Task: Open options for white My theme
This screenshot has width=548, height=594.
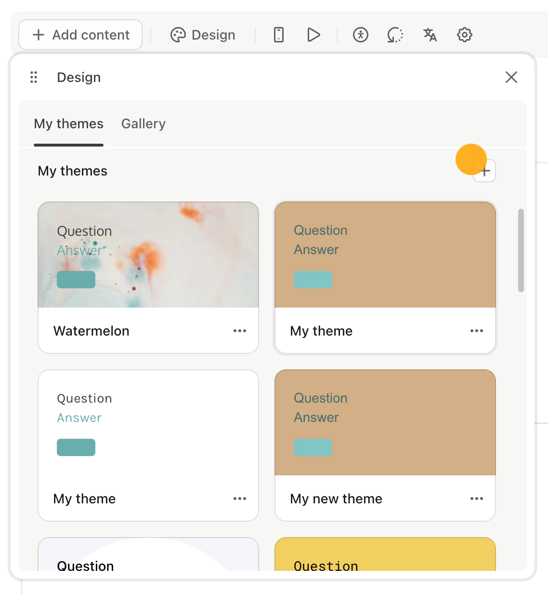Action: (239, 499)
